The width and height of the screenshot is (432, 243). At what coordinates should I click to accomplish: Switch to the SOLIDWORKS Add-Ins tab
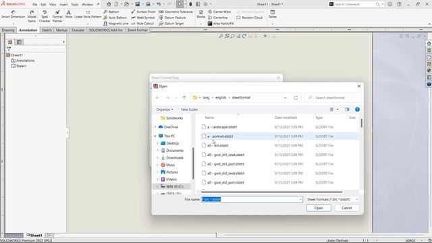click(x=105, y=30)
